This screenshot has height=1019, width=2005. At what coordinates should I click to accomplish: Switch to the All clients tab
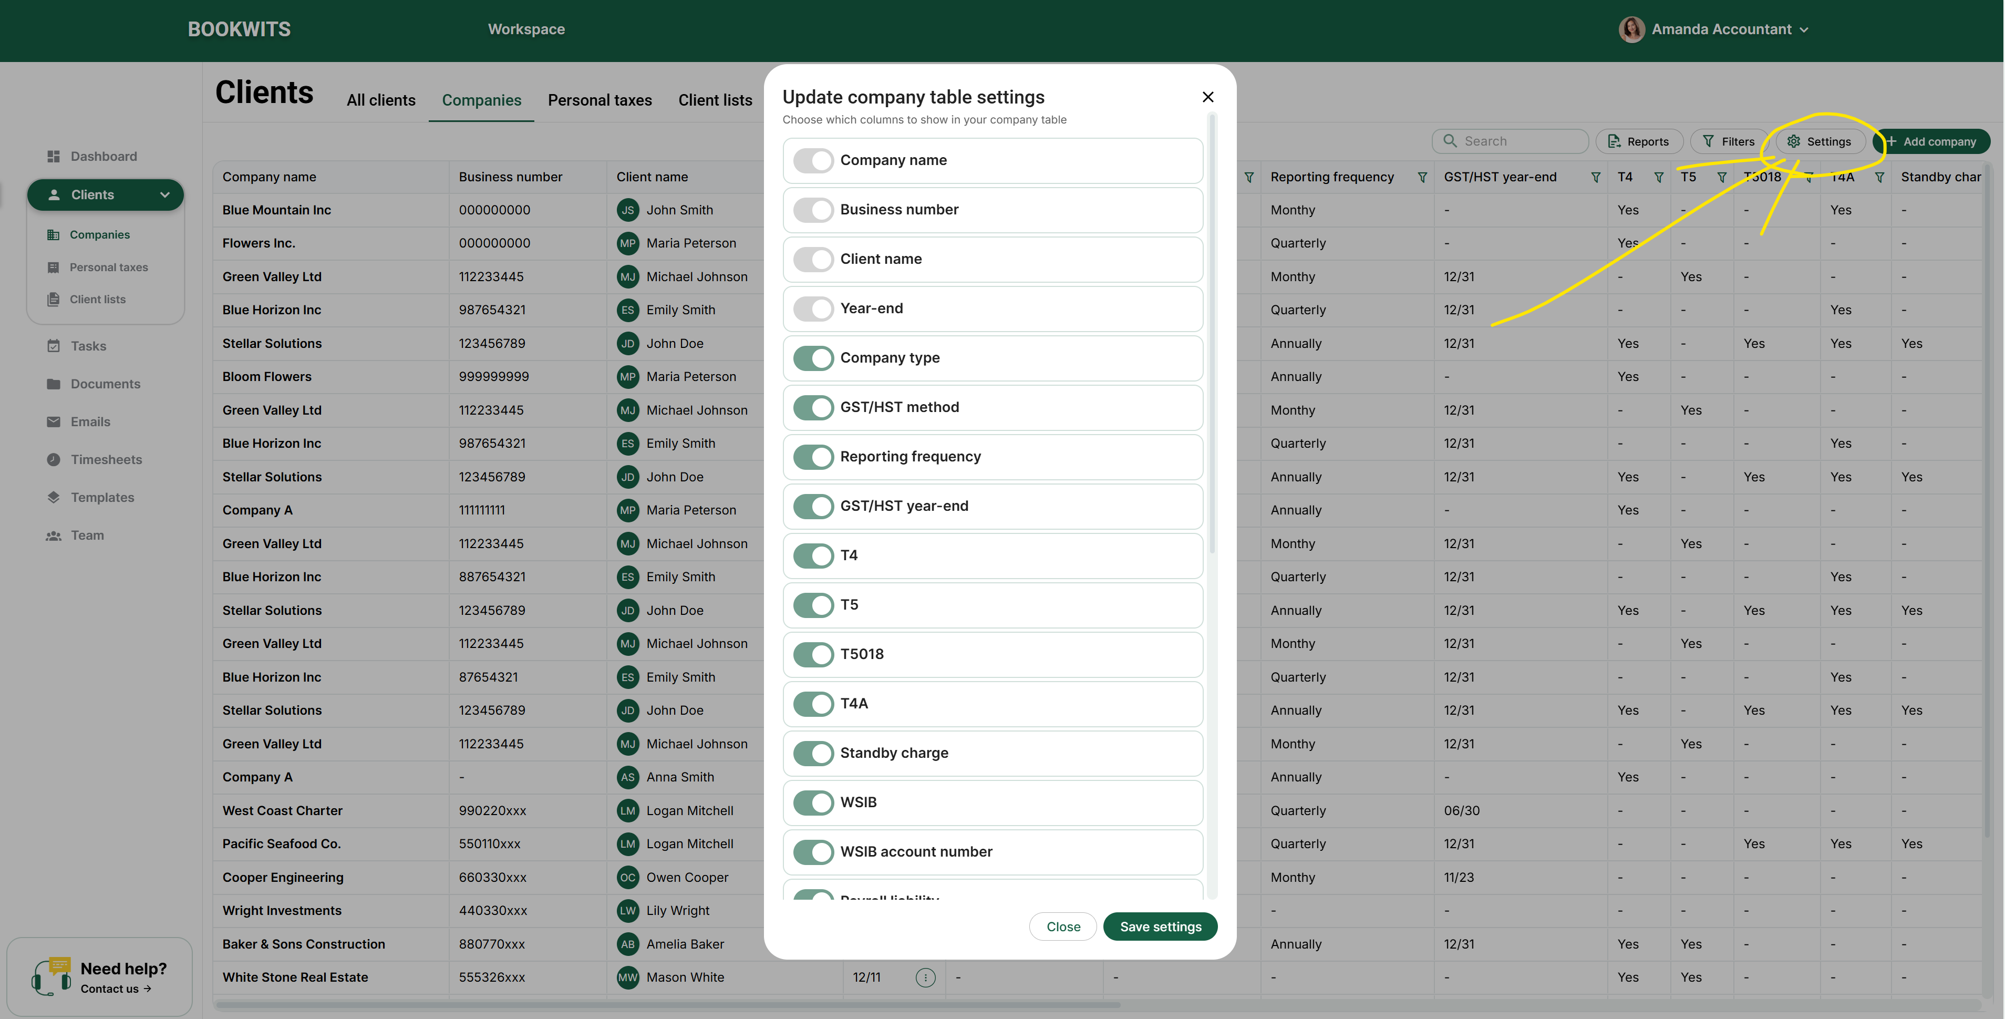pos(380,100)
